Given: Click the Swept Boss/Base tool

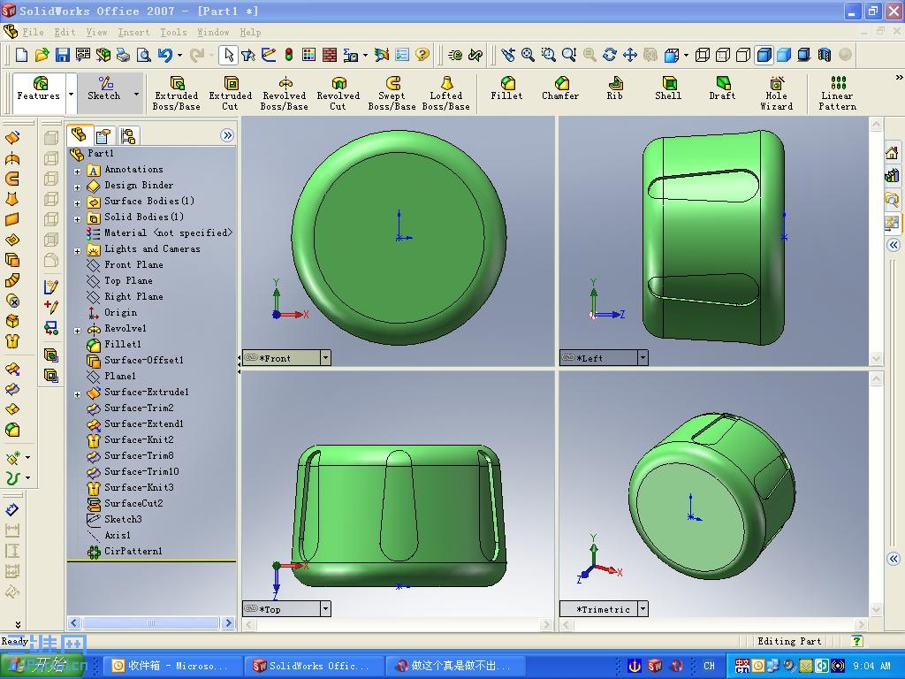Looking at the screenshot, I should pos(392,92).
